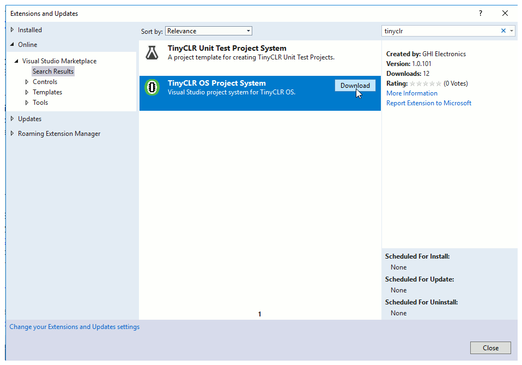Select the TinyCLR Unit Test Project System result
This screenshot has height=365, width=522.
[260, 58]
